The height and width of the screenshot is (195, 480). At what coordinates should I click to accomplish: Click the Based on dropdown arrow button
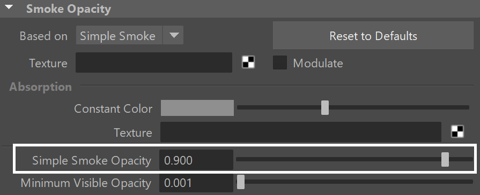click(174, 35)
